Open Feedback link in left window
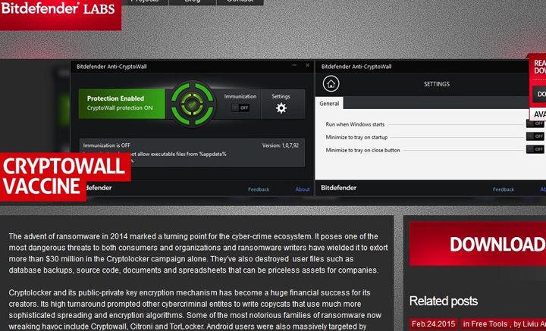546x331 pixels. pos(259,189)
